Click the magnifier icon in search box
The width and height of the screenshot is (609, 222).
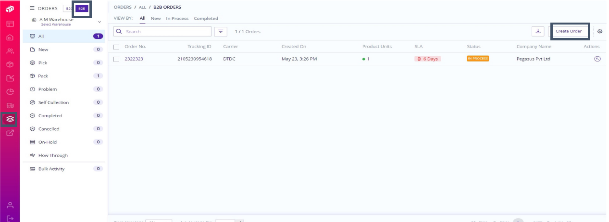coord(119,31)
